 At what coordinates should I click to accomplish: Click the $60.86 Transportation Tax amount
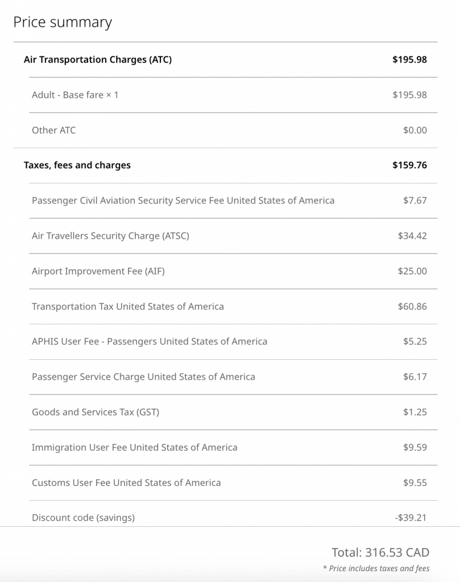coord(412,306)
